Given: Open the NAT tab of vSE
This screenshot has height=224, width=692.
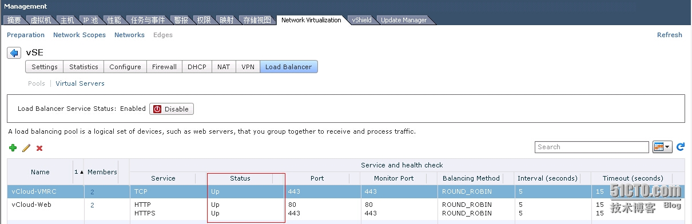Looking at the screenshot, I should click(224, 67).
